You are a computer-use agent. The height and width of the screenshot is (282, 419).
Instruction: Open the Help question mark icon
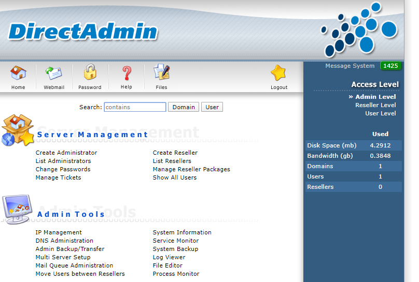click(x=127, y=73)
